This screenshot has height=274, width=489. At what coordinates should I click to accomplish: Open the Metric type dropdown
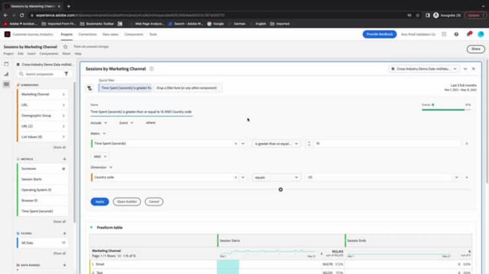point(98,133)
